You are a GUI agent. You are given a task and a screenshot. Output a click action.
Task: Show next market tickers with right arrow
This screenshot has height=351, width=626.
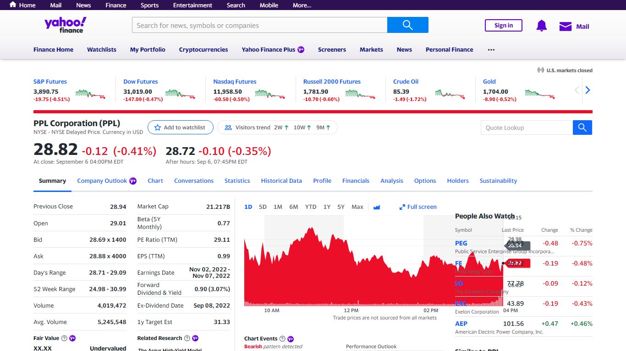pyautogui.click(x=588, y=90)
